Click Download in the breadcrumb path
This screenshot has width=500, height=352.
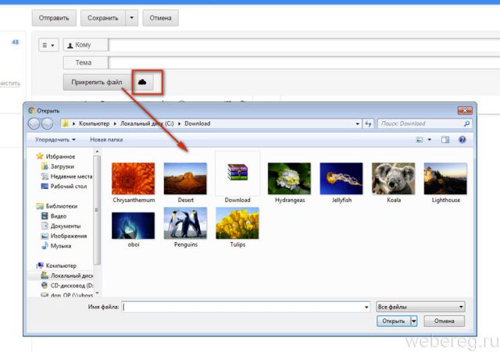click(198, 123)
